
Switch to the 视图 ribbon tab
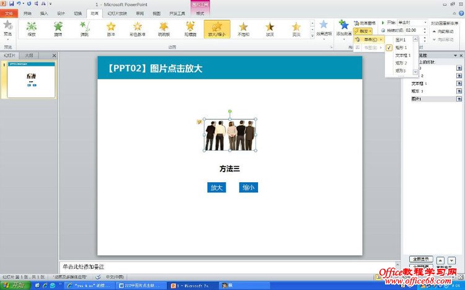[x=157, y=14]
